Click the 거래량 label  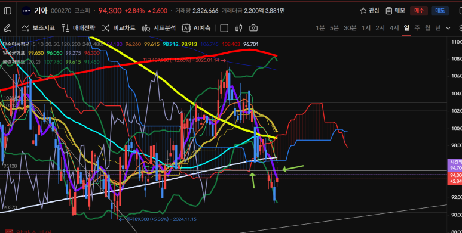coord(183,11)
